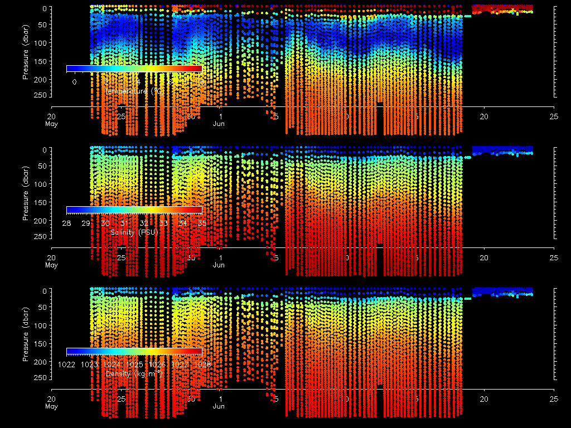This screenshot has width=571, height=428.
Task: Click the Salinity color scale bar
Action: coord(134,210)
